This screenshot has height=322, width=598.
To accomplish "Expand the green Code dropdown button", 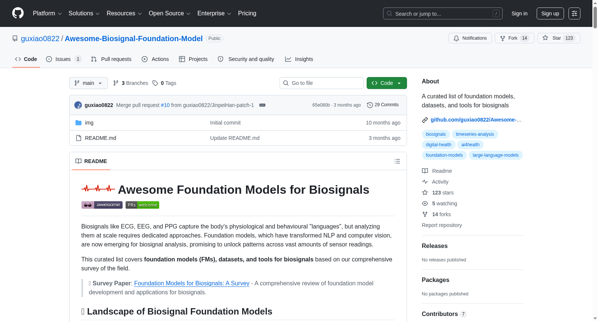I will 387,83.
